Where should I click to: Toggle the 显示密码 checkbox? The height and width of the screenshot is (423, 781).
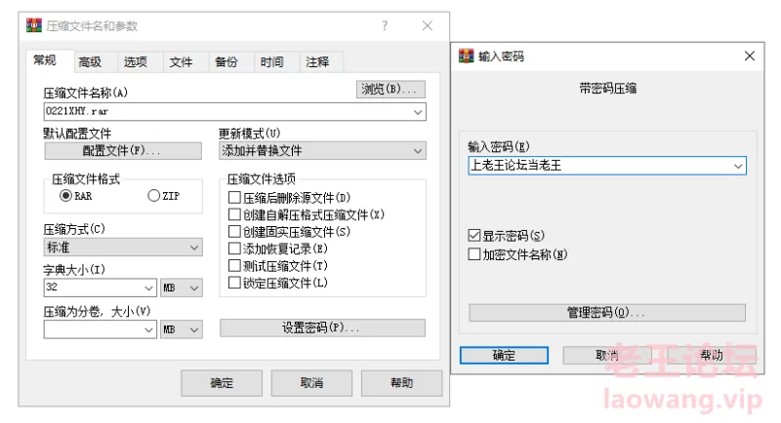click(x=475, y=236)
